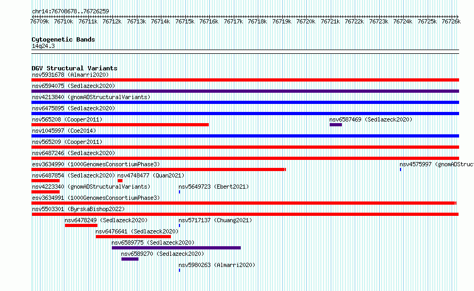Image resolution: width=474 pixels, height=291 pixels.
Task: Click nsv6487854 (Sedlazeck2020) variant label
Action: pyautogui.click(x=73, y=175)
